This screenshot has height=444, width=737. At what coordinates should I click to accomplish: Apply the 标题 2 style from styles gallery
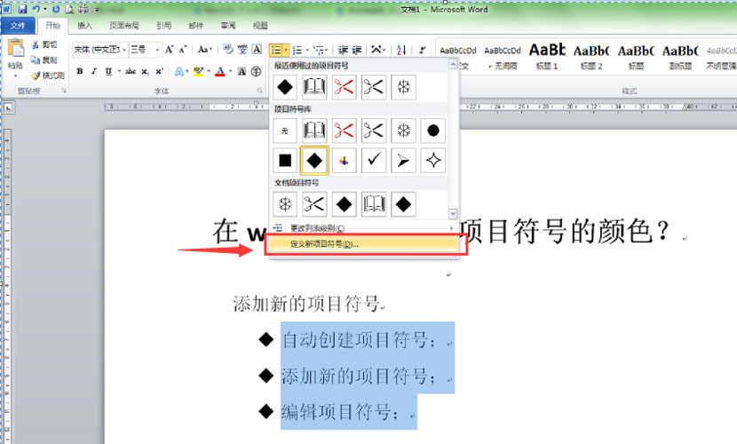591,56
